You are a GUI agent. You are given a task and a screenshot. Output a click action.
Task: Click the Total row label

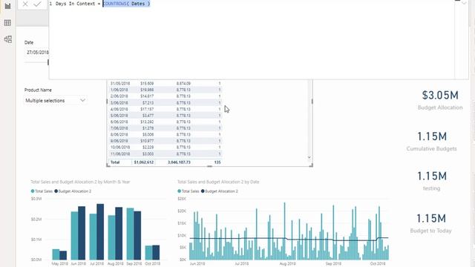pyautogui.click(x=115, y=162)
